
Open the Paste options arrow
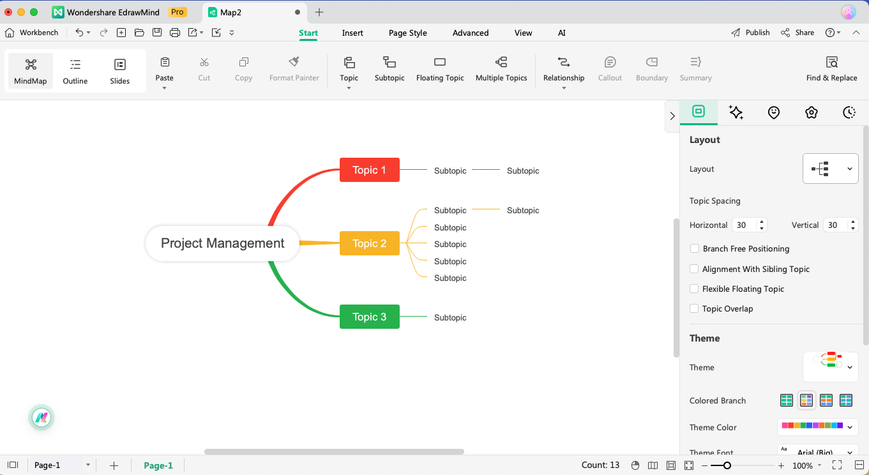(x=165, y=88)
